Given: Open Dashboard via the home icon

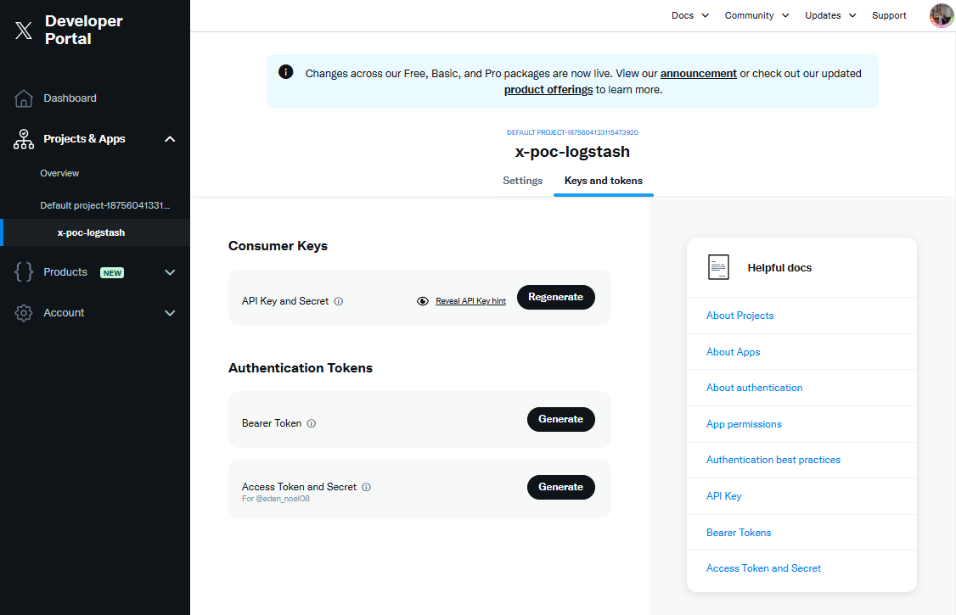Looking at the screenshot, I should click(24, 98).
